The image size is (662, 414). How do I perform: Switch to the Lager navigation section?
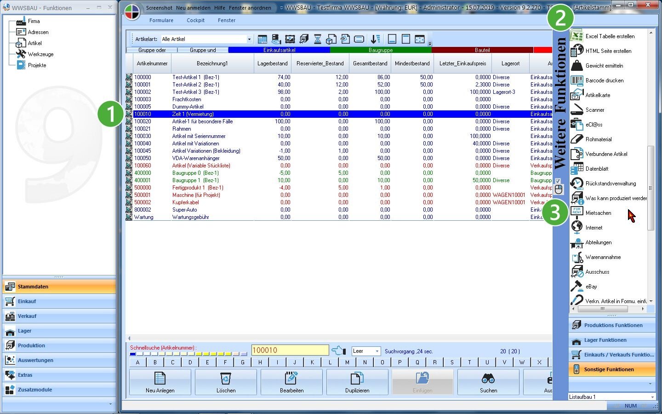[x=59, y=331]
